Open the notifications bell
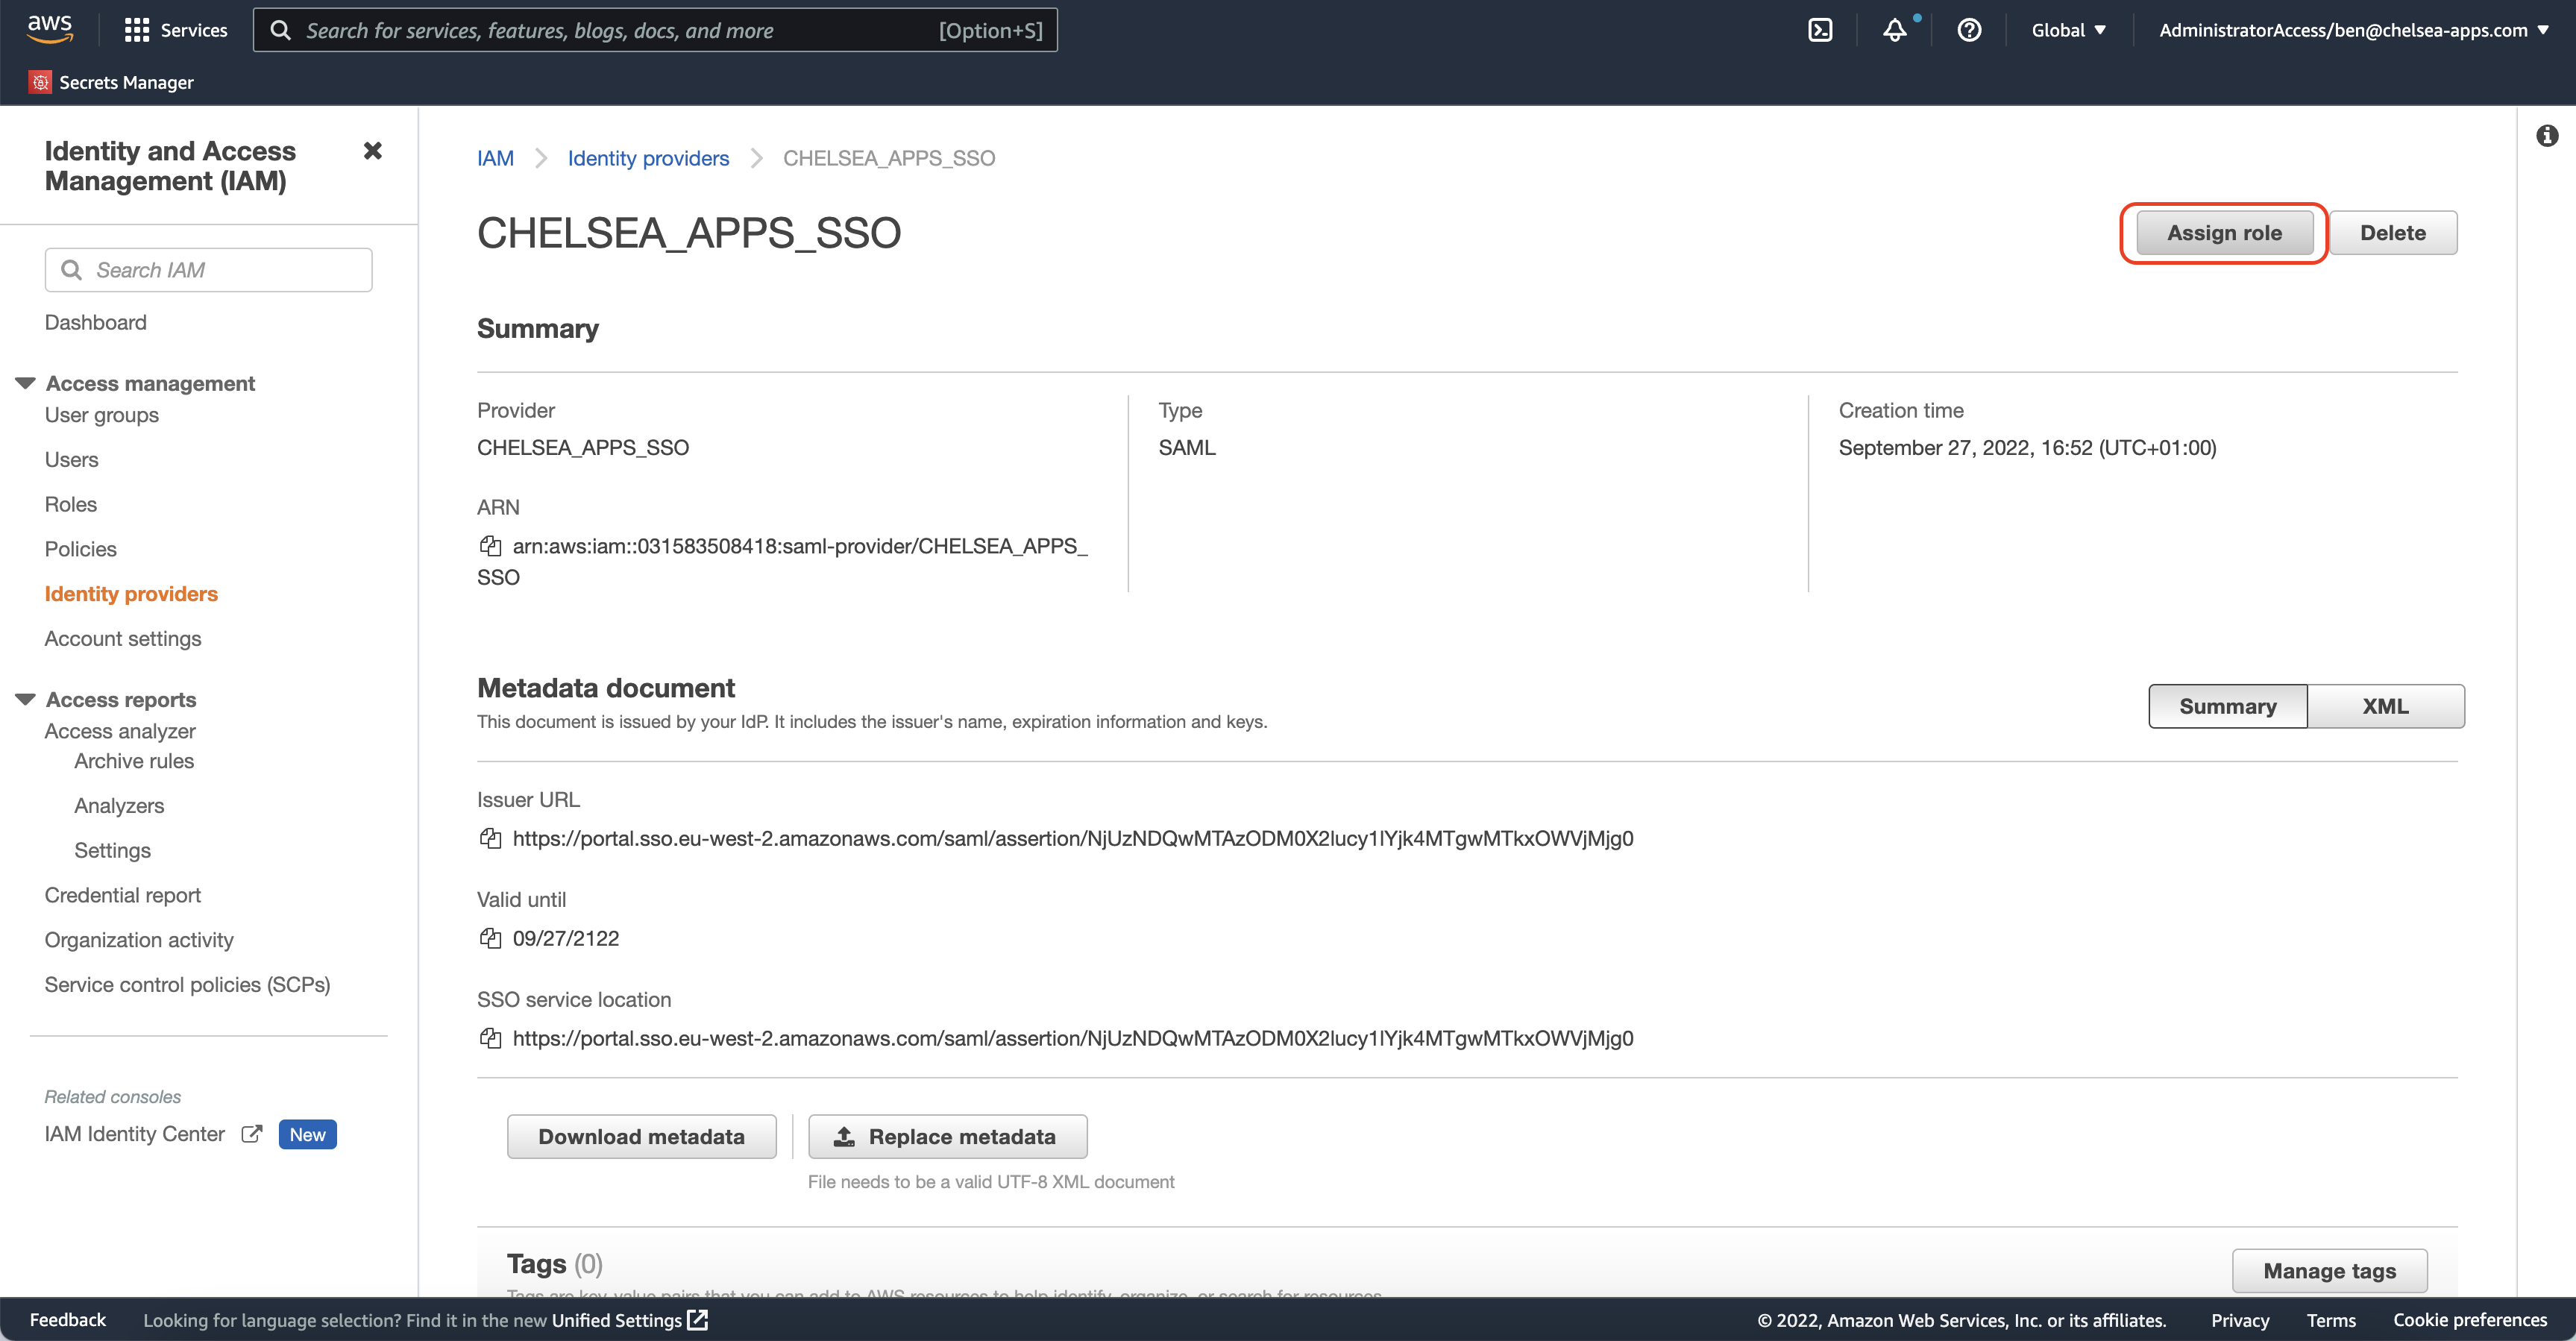This screenshot has width=2576, height=1341. [x=1894, y=30]
